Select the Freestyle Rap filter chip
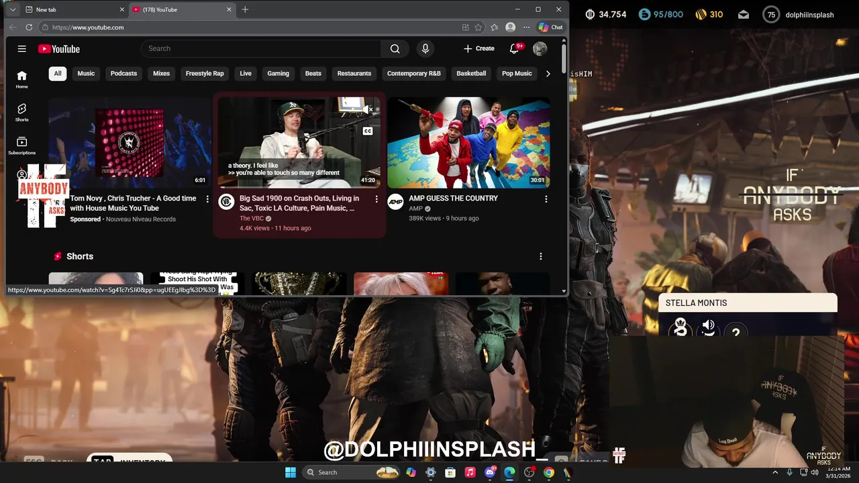The height and width of the screenshot is (483, 859). pos(205,74)
